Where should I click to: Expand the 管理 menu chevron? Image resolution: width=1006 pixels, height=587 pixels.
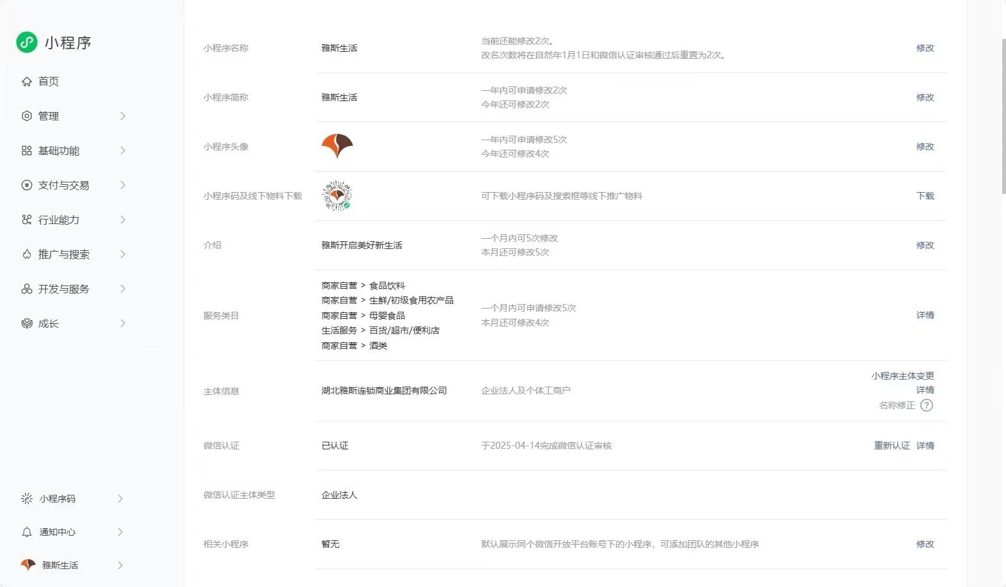coord(122,116)
